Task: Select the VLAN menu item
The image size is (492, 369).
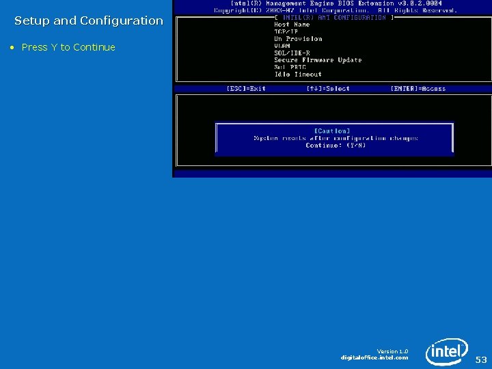Action: (x=282, y=46)
